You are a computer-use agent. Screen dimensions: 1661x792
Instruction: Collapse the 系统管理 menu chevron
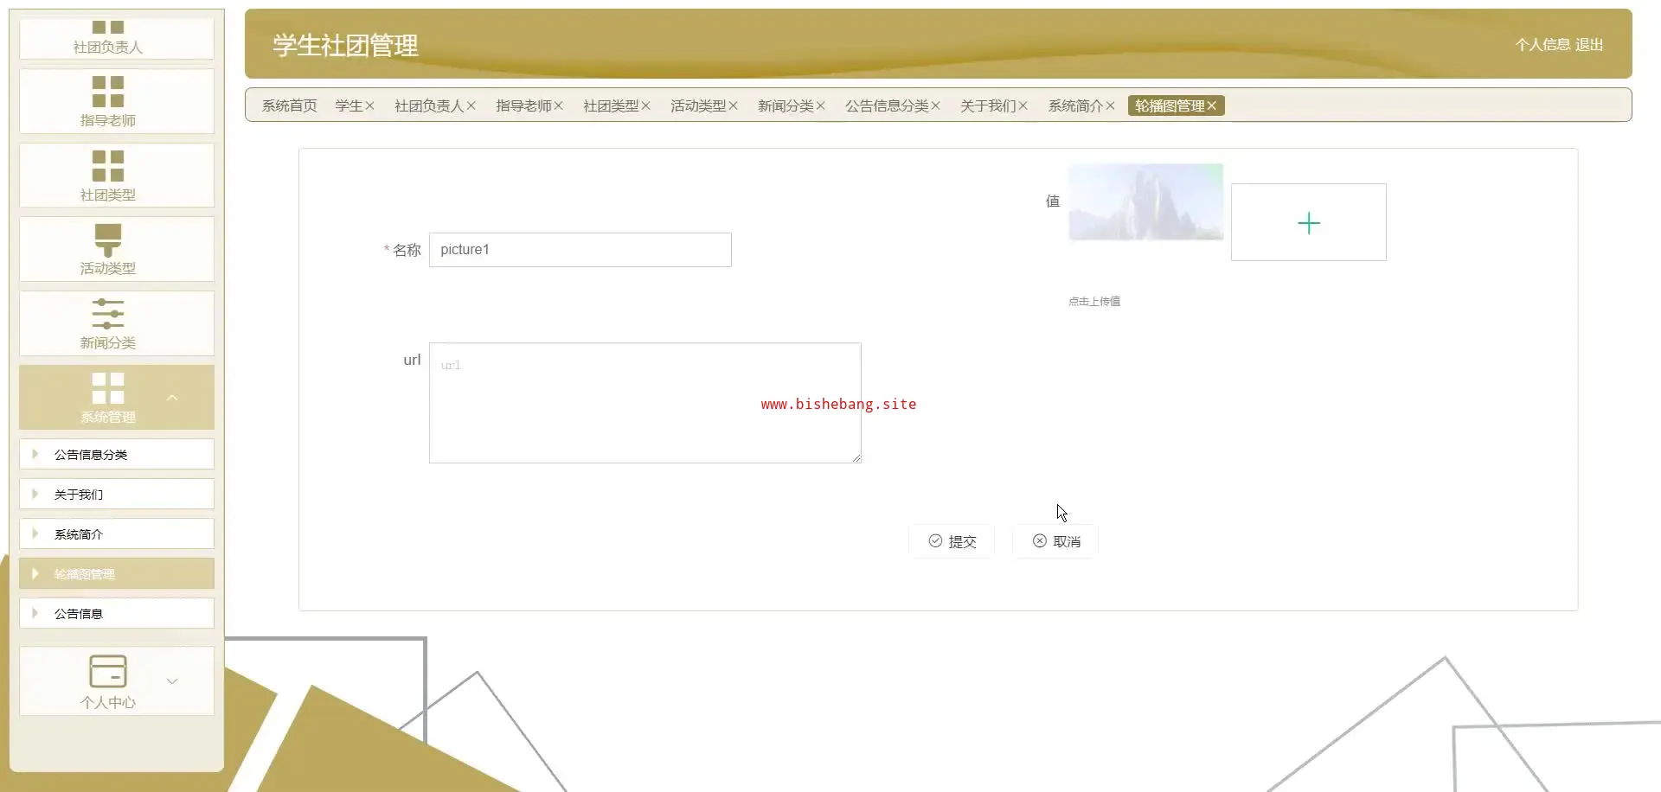pyautogui.click(x=172, y=398)
